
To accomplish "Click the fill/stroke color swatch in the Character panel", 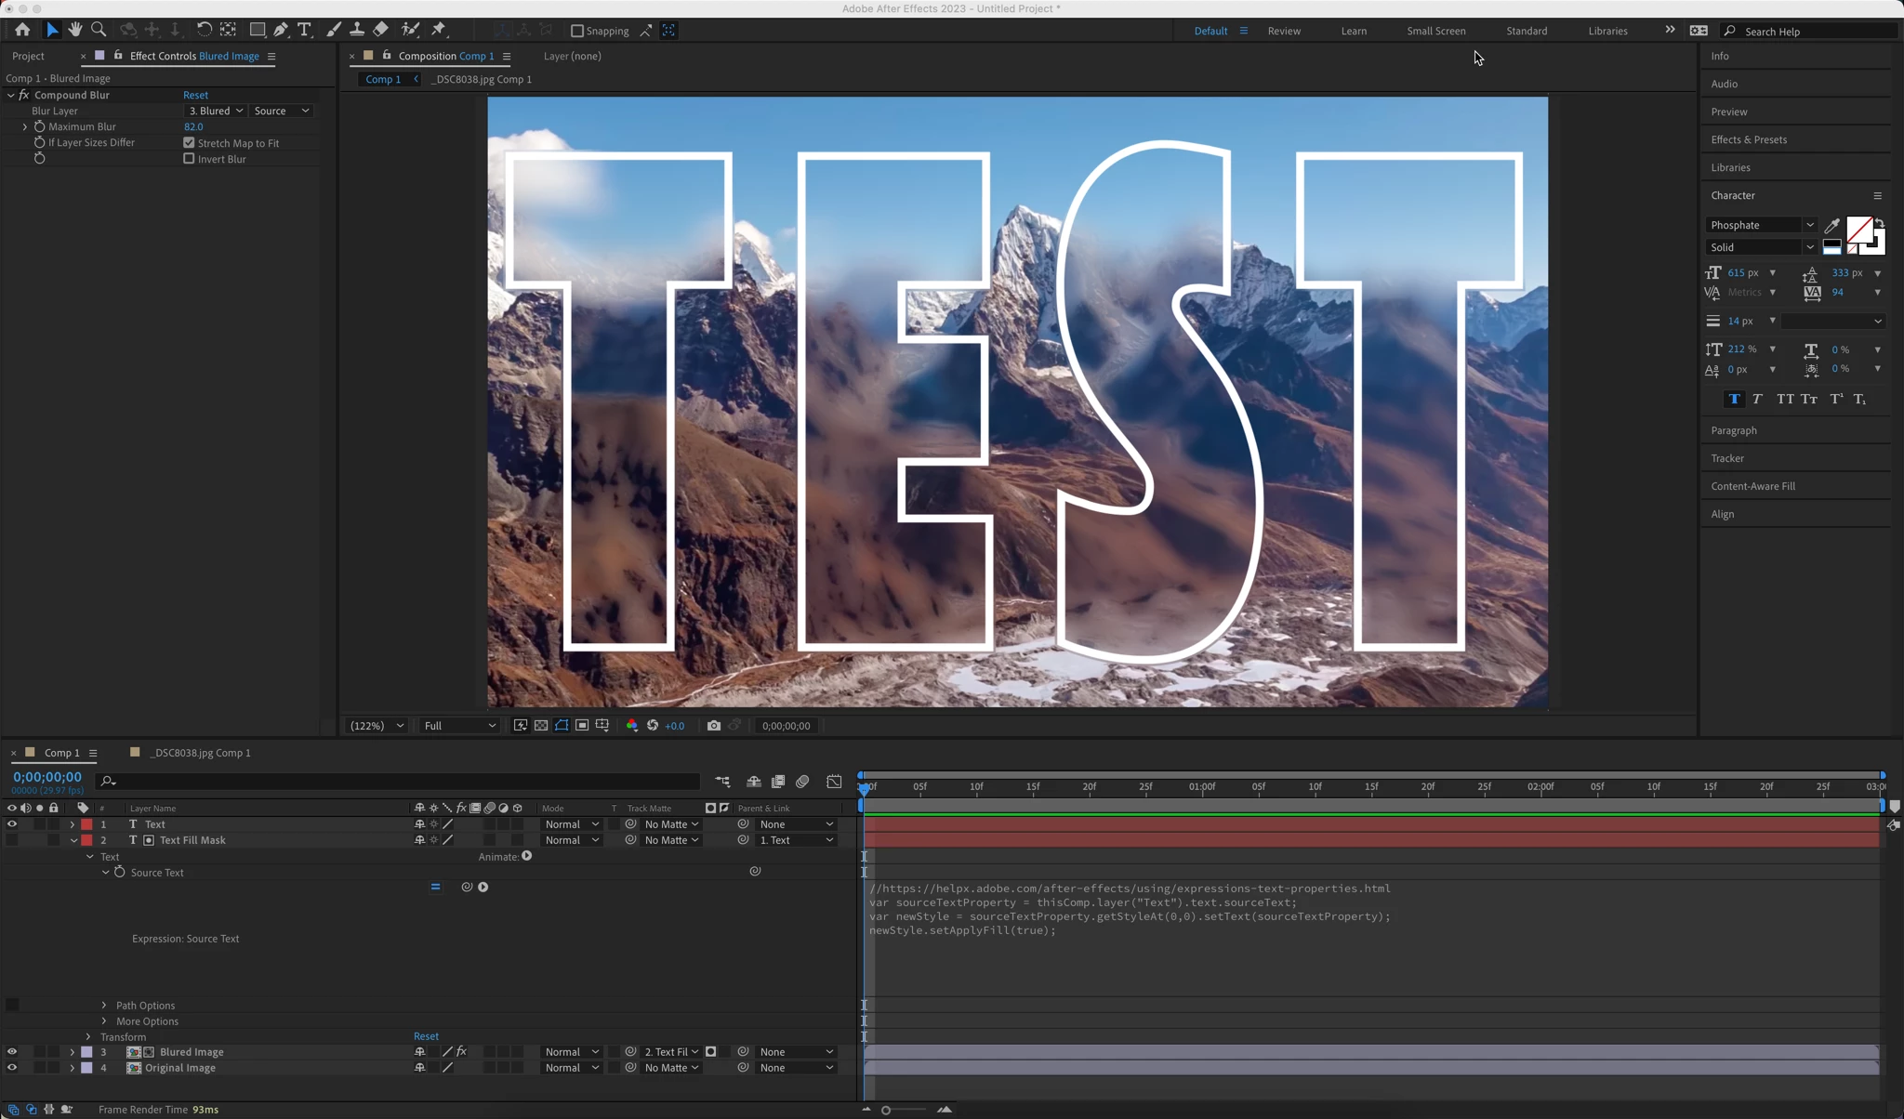I will (1859, 230).
